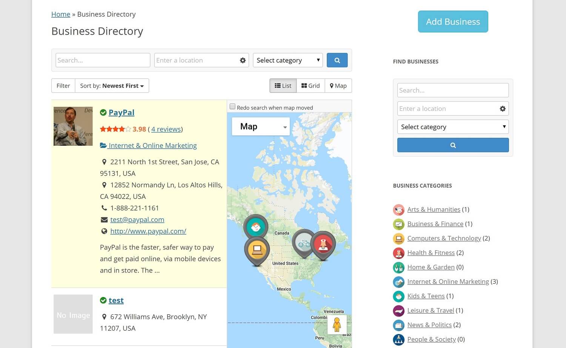Click the Computers & Technology category icon
The image size is (566, 348).
coord(398,239)
